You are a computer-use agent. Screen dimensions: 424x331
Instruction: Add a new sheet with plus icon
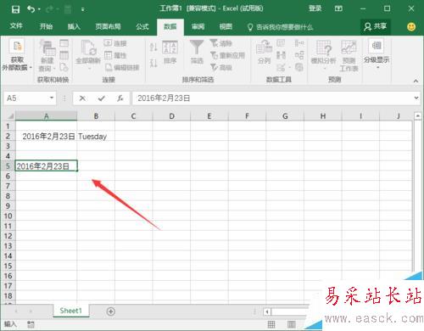click(111, 311)
